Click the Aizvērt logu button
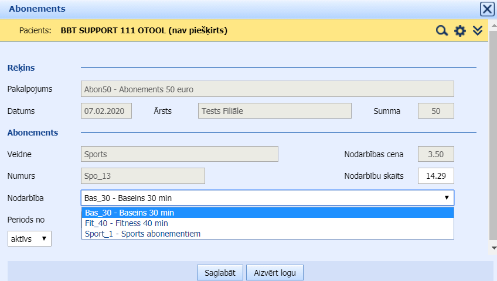The height and width of the screenshot is (281, 497). [275, 273]
